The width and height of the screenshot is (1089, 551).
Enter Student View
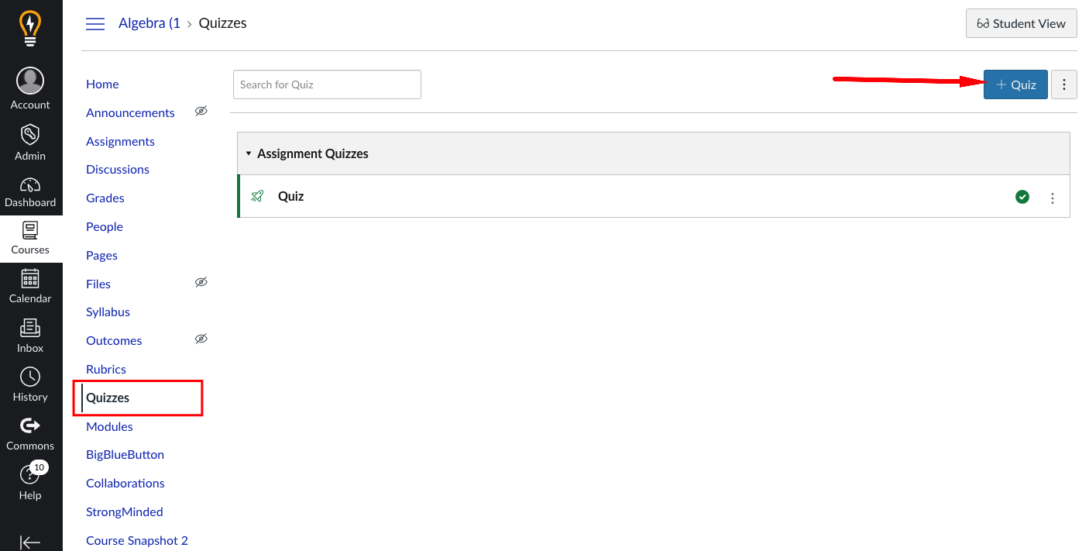[1021, 23]
